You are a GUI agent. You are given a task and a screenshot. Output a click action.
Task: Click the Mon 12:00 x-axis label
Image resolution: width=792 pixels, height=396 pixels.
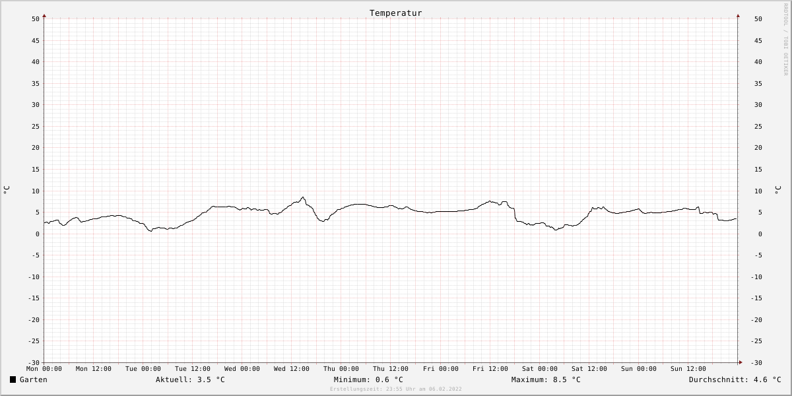click(x=94, y=368)
